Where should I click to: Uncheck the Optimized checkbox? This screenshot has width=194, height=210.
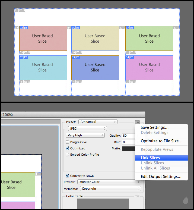(68, 148)
